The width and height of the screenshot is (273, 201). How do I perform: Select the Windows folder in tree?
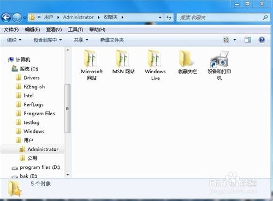point(34,131)
